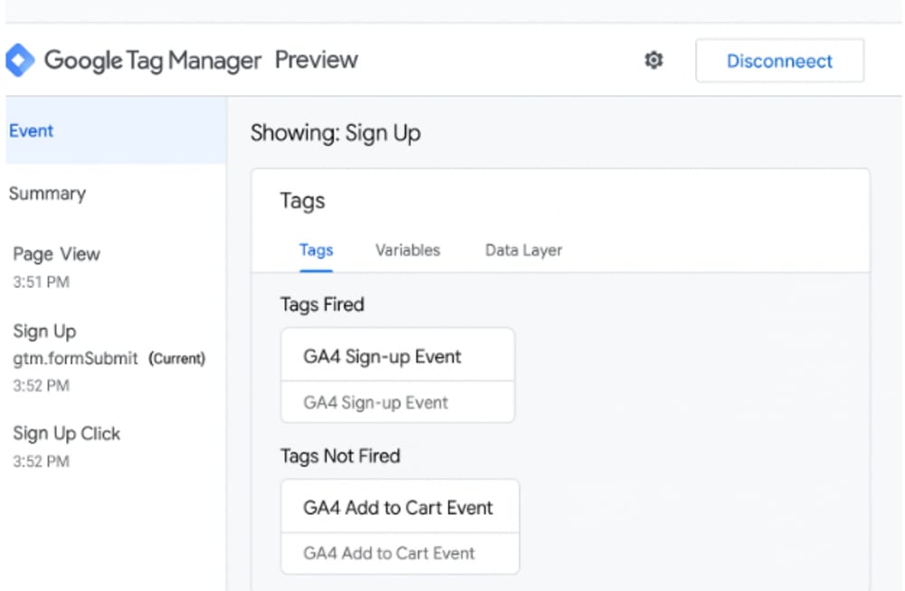Select the Tags tab

pos(315,251)
